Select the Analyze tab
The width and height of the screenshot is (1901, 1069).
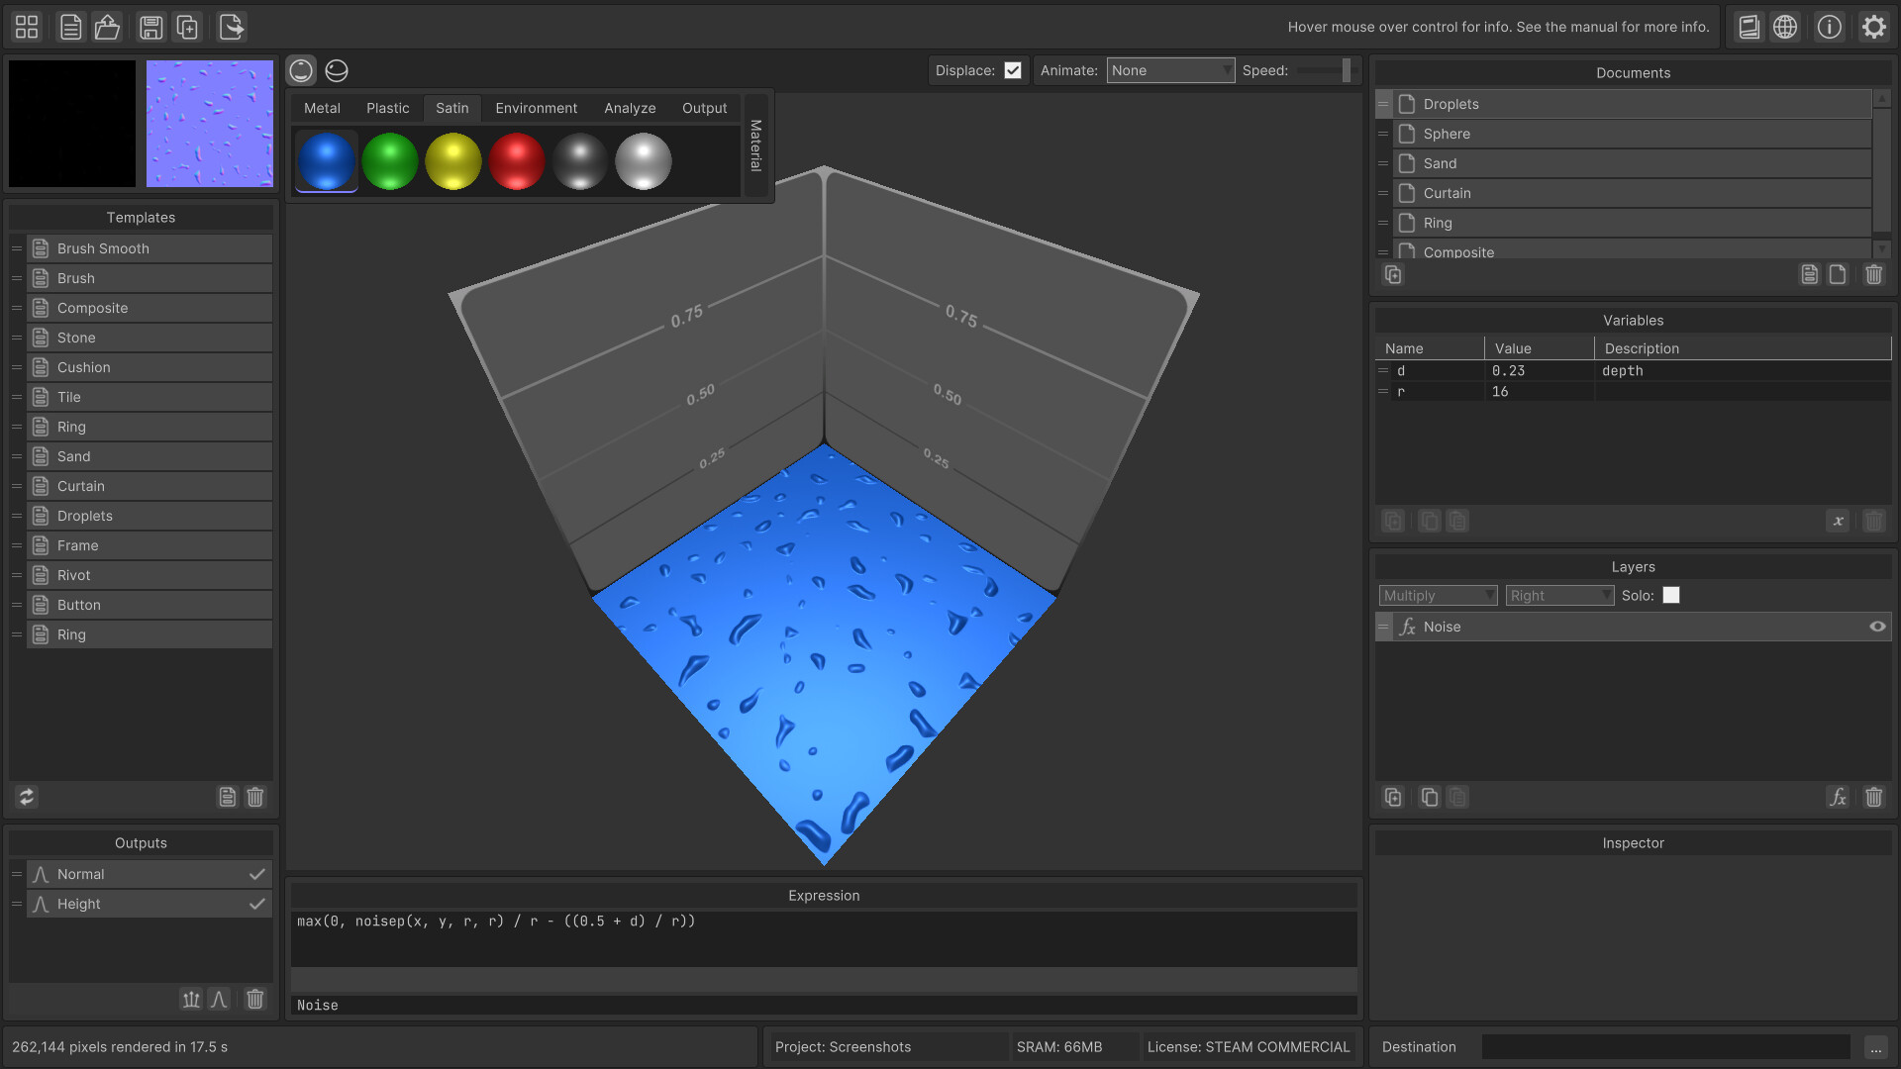pyautogui.click(x=629, y=108)
